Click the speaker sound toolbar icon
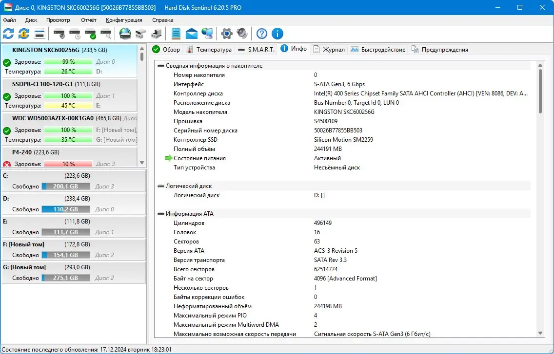Viewport: 554px width, 354px height. (242, 34)
